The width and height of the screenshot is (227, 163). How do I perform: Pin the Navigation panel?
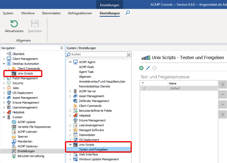point(61,48)
